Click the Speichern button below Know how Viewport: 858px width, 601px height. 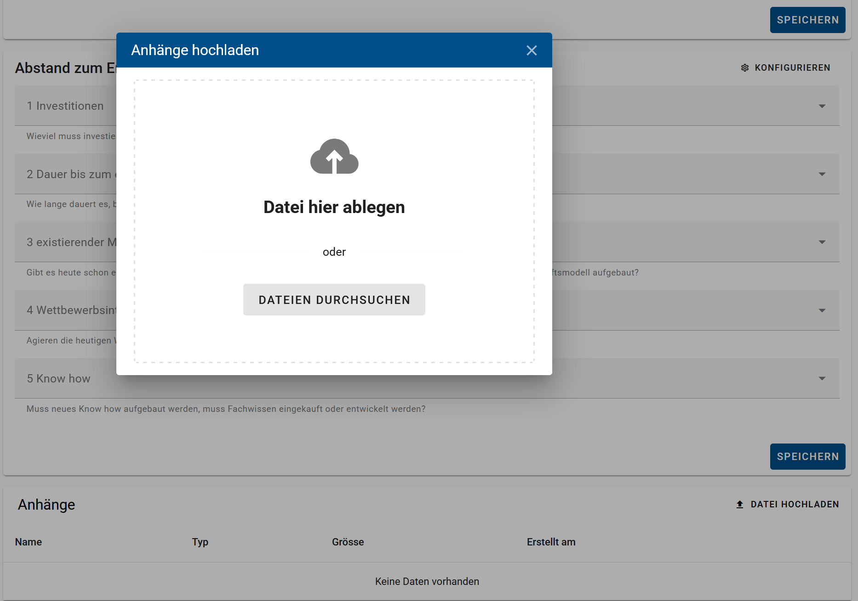(807, 456)
